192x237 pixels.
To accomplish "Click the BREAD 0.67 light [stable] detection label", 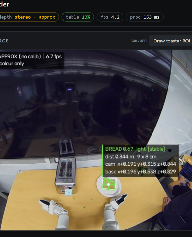I will (135, 149).
